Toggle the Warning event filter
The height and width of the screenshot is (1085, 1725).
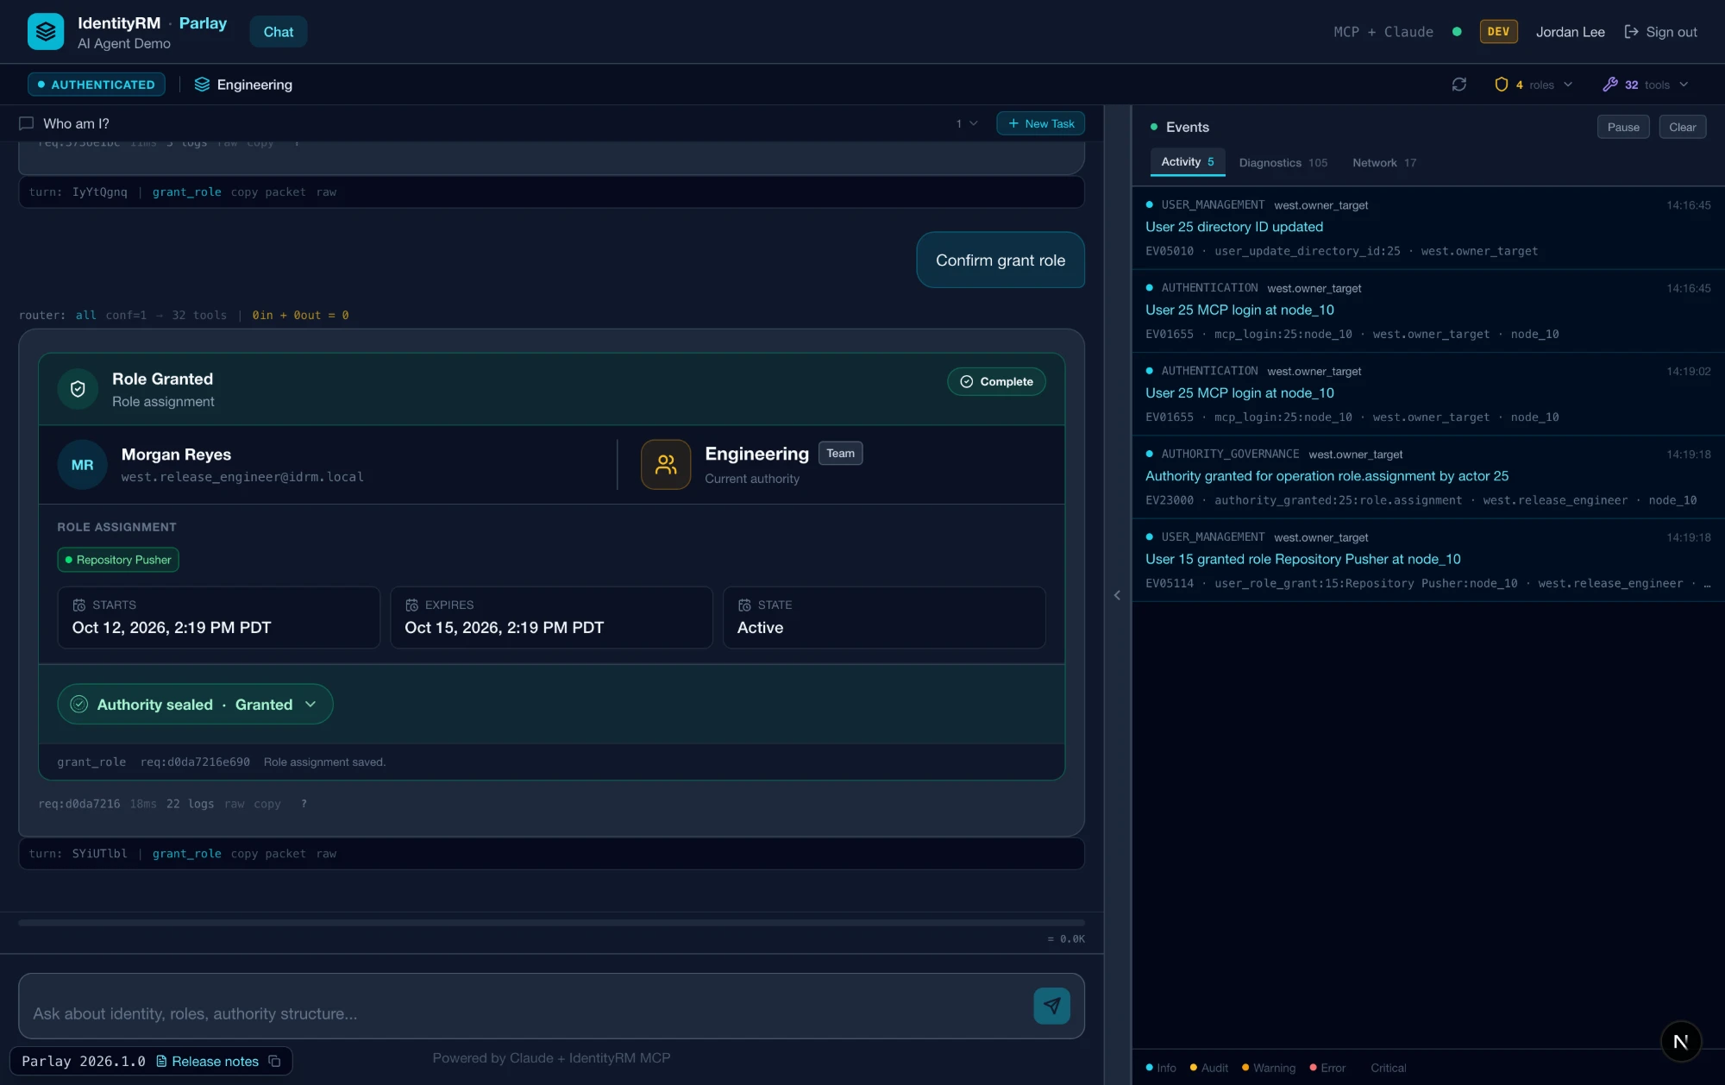pos(1269,1068)
